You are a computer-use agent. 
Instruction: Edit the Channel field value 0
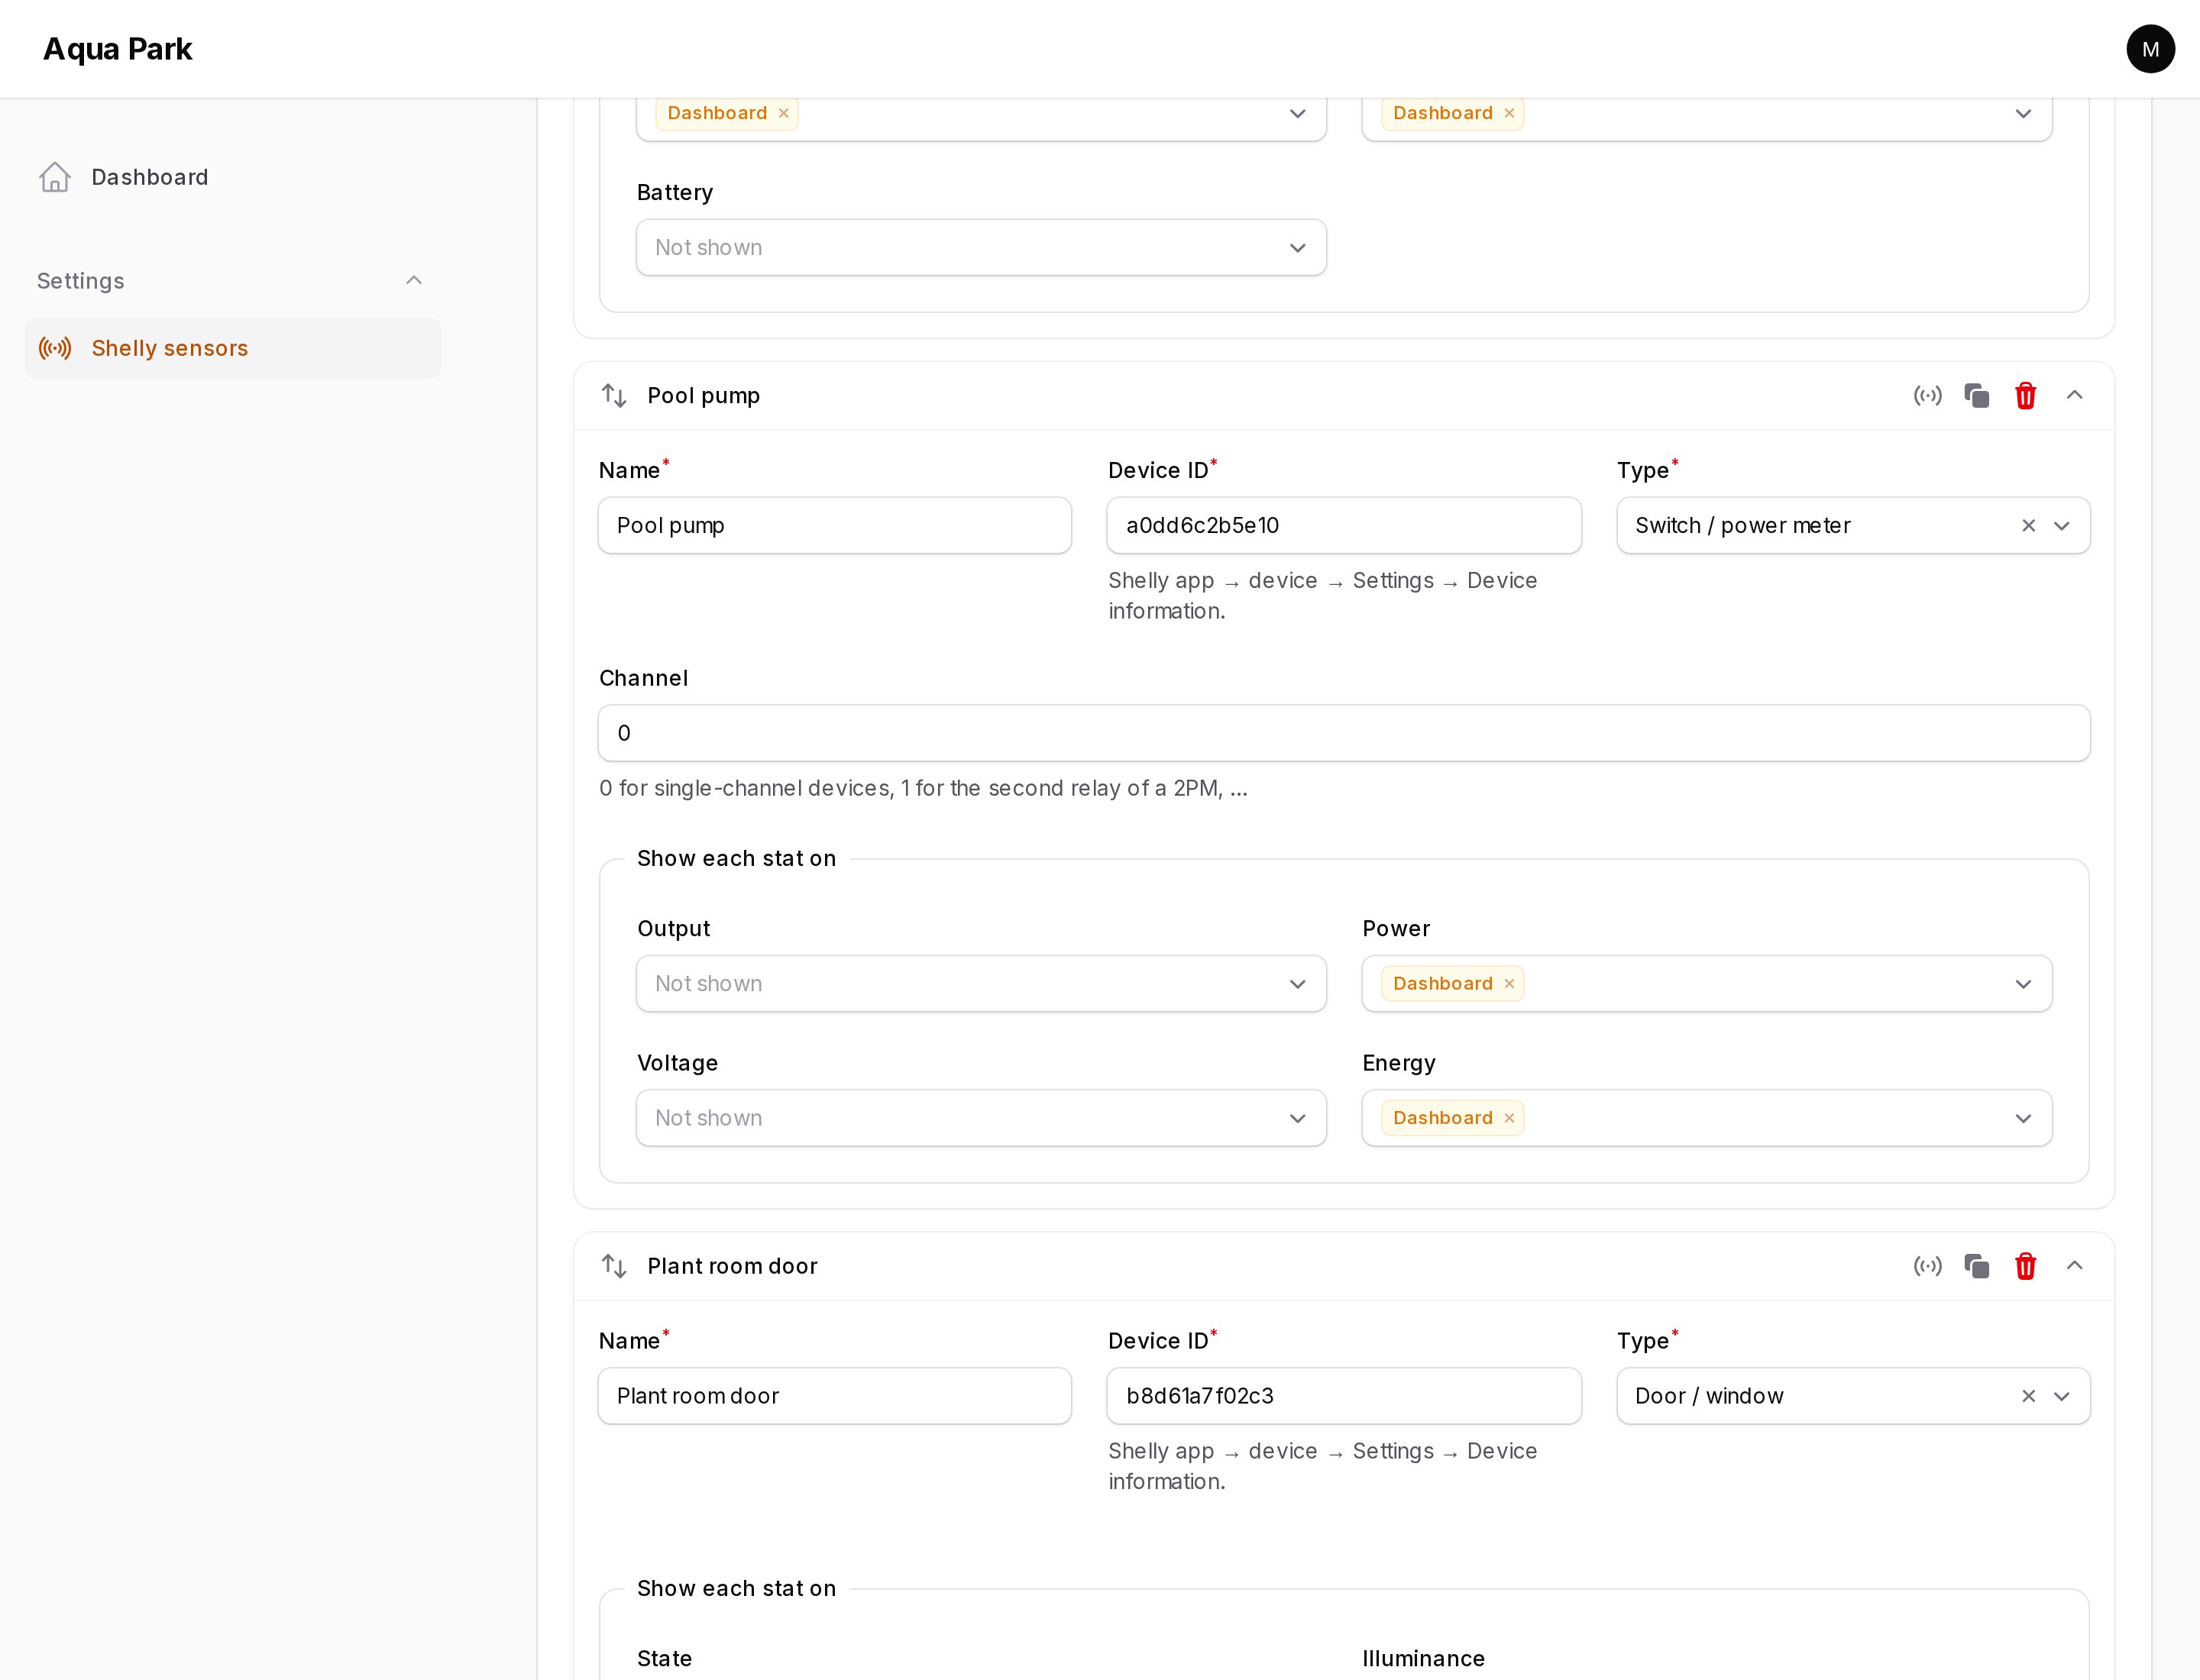tap(1344, 733)
